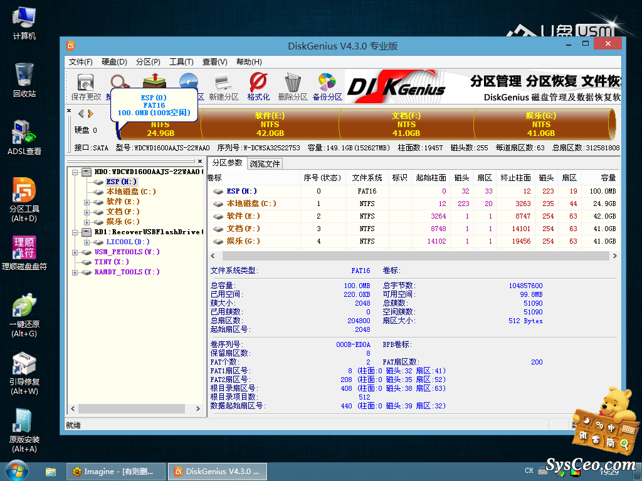Screen dimensions: 642x481
Task: Click the 序号(状态) column header
Action: tap(322, 177)
